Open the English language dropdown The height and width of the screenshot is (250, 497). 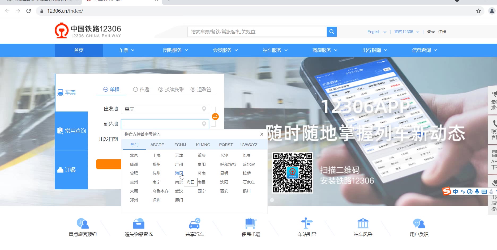coord(377,32)
